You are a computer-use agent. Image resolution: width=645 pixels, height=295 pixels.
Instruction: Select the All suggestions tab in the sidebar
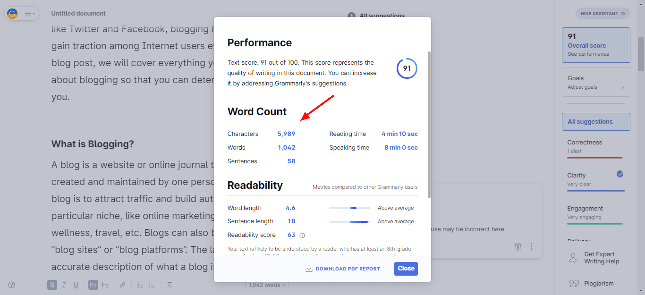pyautogui.click(x=596, y=121)
